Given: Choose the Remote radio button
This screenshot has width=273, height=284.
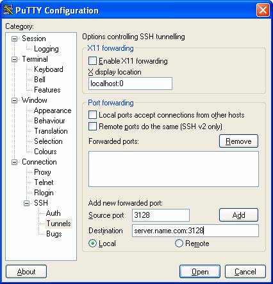Looking at the screenshot, I should pyautogui.click(x=179, y=244).
